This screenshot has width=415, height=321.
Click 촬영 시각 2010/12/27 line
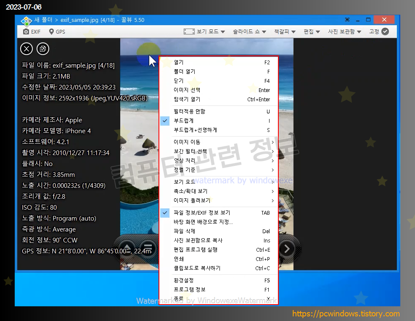tap(66, 153)
